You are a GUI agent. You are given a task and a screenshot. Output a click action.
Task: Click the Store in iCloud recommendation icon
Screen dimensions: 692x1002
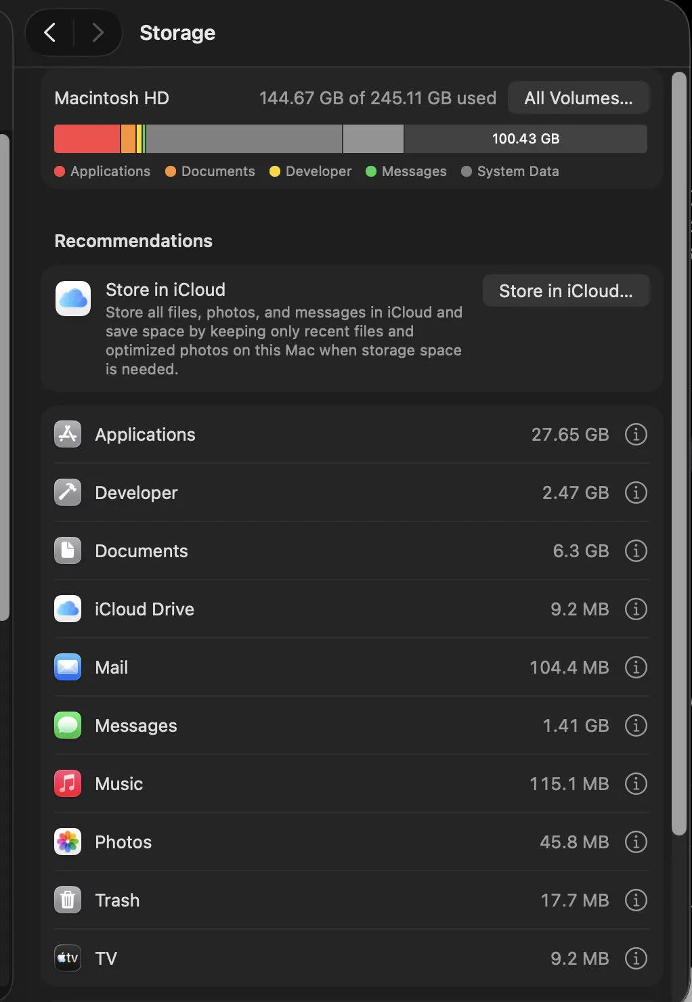(73, 299)
